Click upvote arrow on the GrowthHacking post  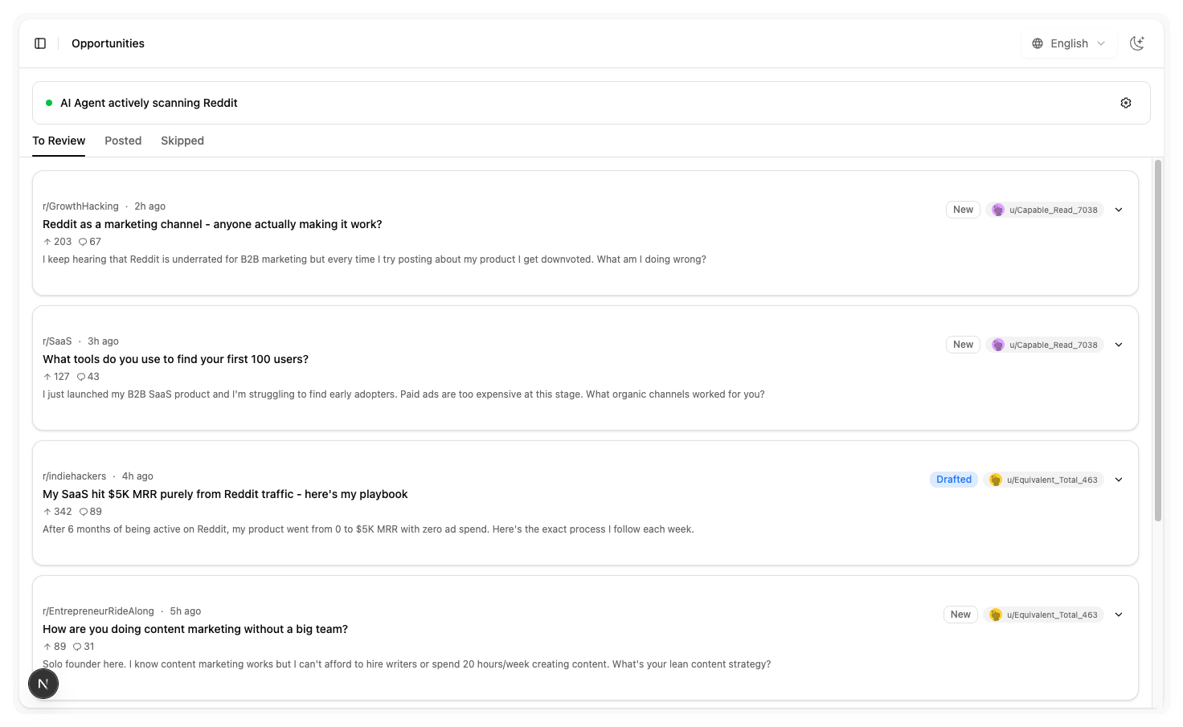point(47,242)
